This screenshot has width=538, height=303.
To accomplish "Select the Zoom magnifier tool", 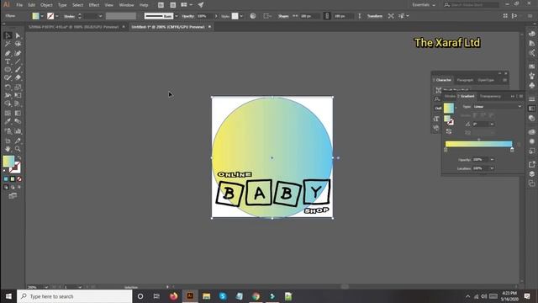I will (18, 149).
